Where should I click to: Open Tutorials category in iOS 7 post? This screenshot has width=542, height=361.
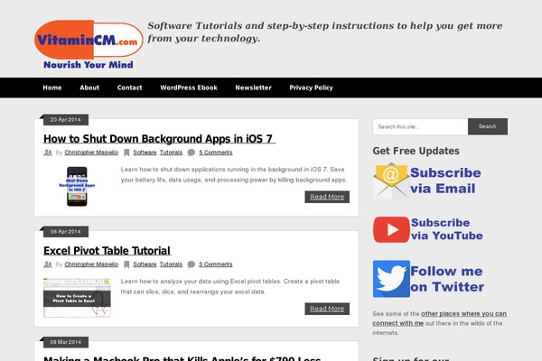pyautogui.click(x=171, y=153)
